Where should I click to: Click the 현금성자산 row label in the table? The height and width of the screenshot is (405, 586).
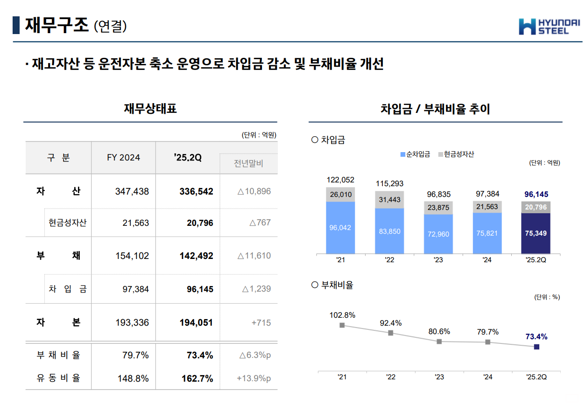[68, 223]
